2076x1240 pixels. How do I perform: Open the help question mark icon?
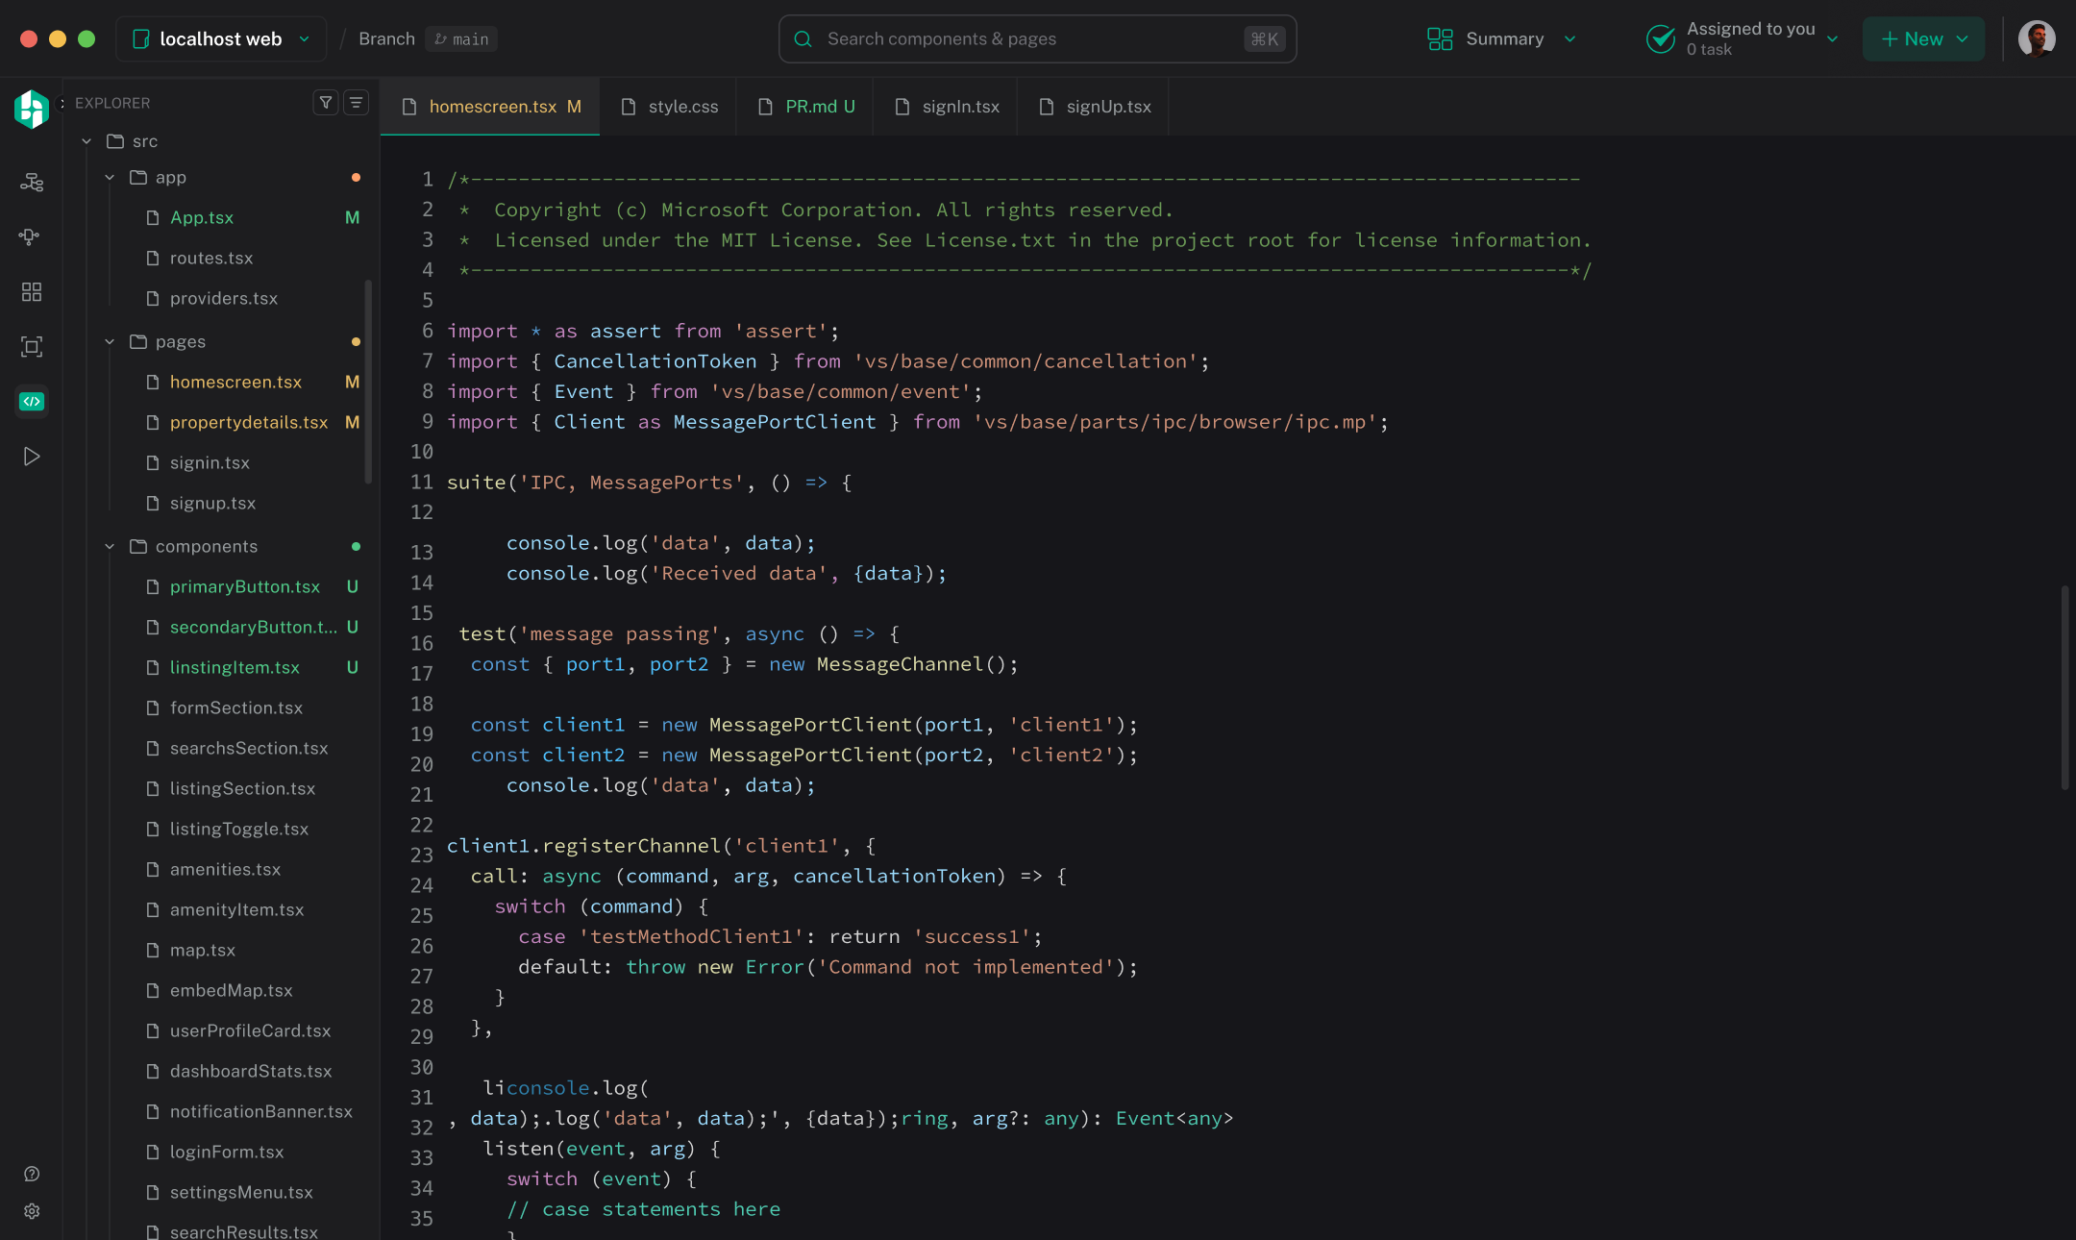32,1174
